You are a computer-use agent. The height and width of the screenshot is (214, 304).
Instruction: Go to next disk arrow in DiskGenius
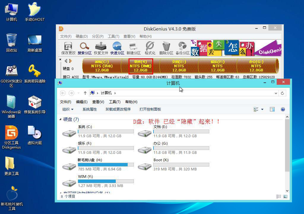[70, 61]
